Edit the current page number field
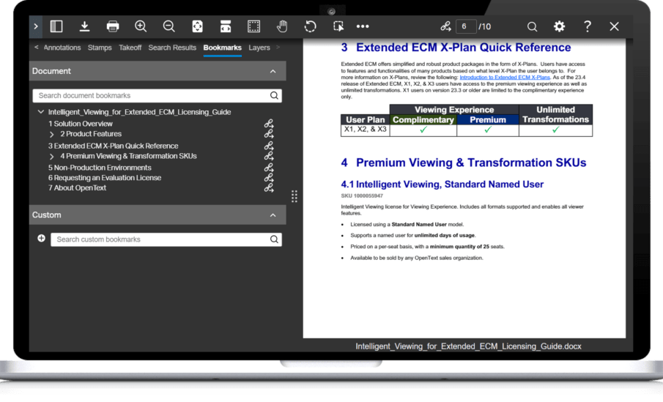This screenshot has height=402, width=663. coord(465,26)
